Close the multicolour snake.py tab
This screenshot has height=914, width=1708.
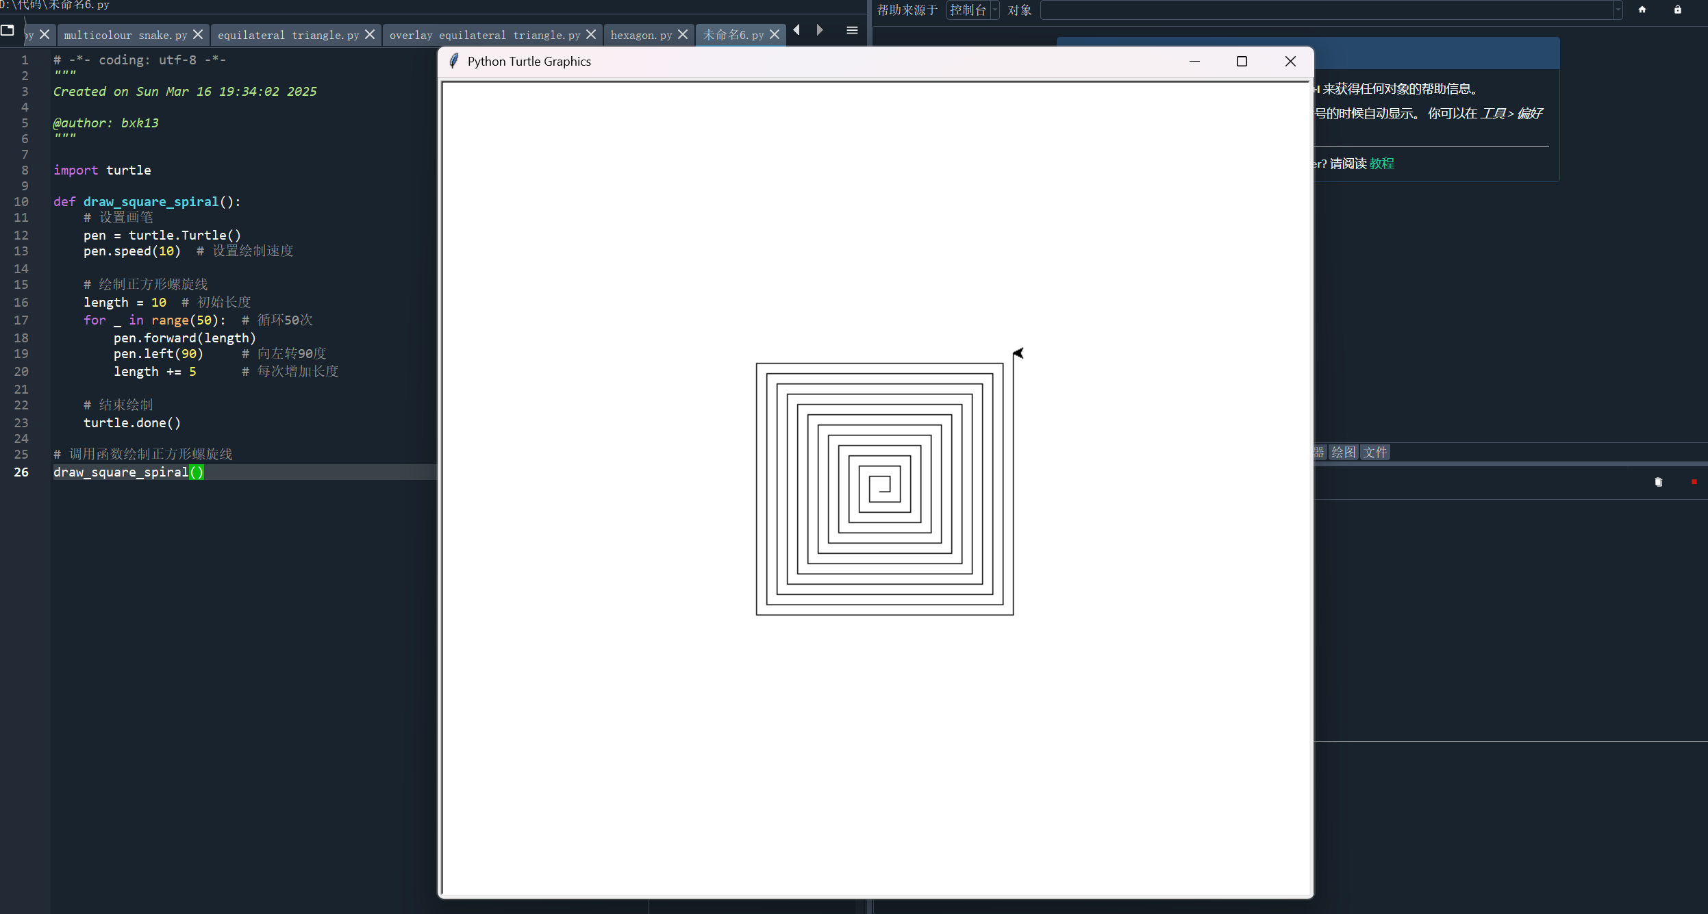(x=198, y=34)
